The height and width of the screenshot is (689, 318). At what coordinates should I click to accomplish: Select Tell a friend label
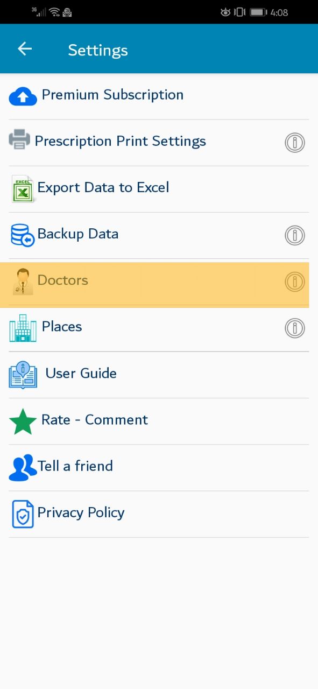tap(75, 466)
